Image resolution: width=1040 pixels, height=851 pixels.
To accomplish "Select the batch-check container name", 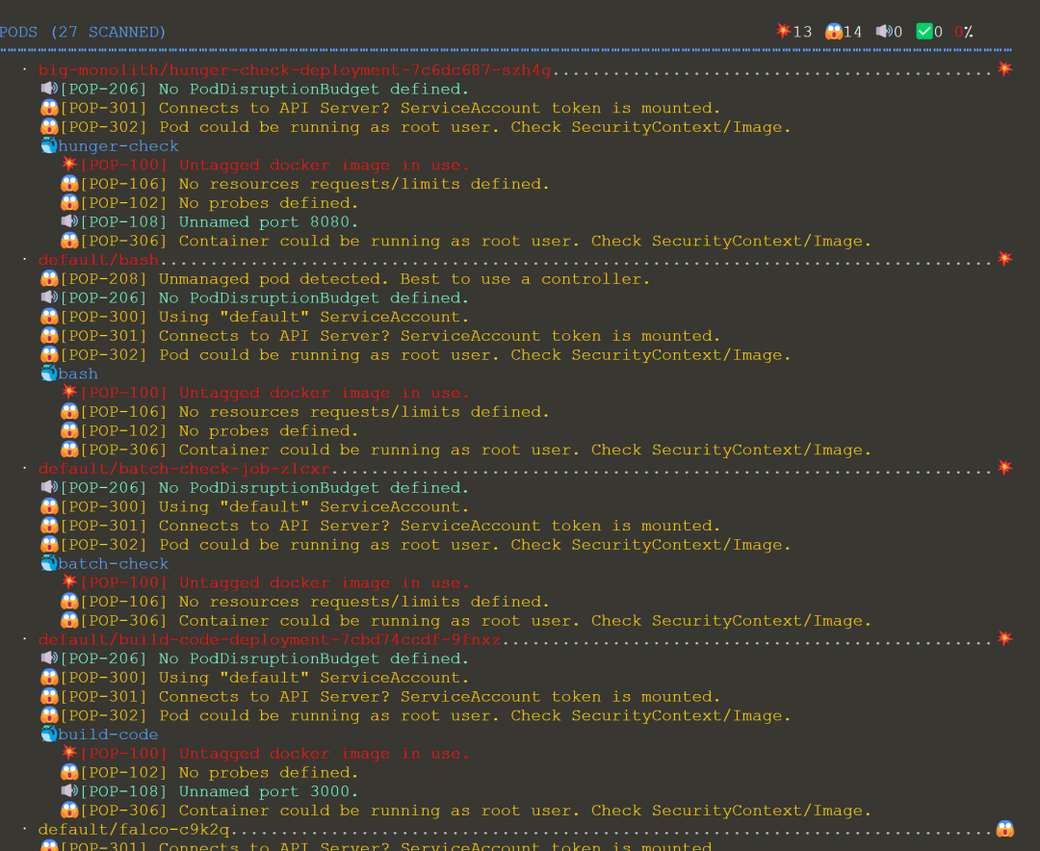I will pos(113,564).
